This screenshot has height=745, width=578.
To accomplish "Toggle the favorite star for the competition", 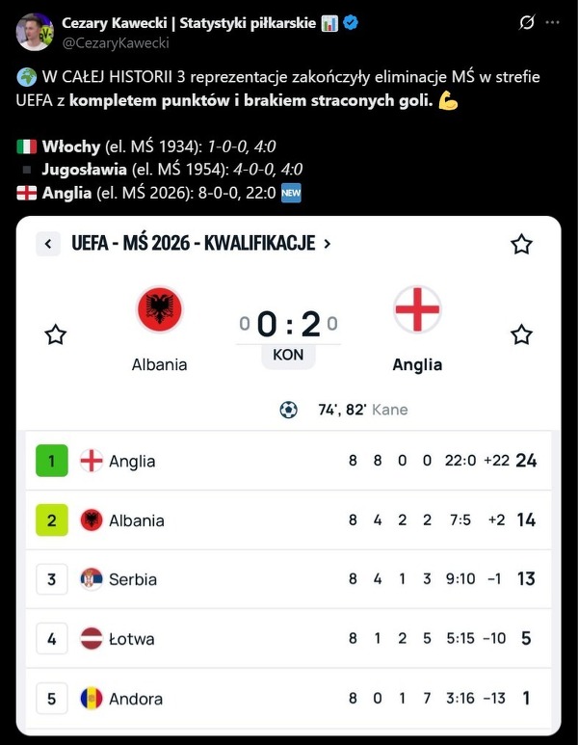I will (x=521, y=244).
